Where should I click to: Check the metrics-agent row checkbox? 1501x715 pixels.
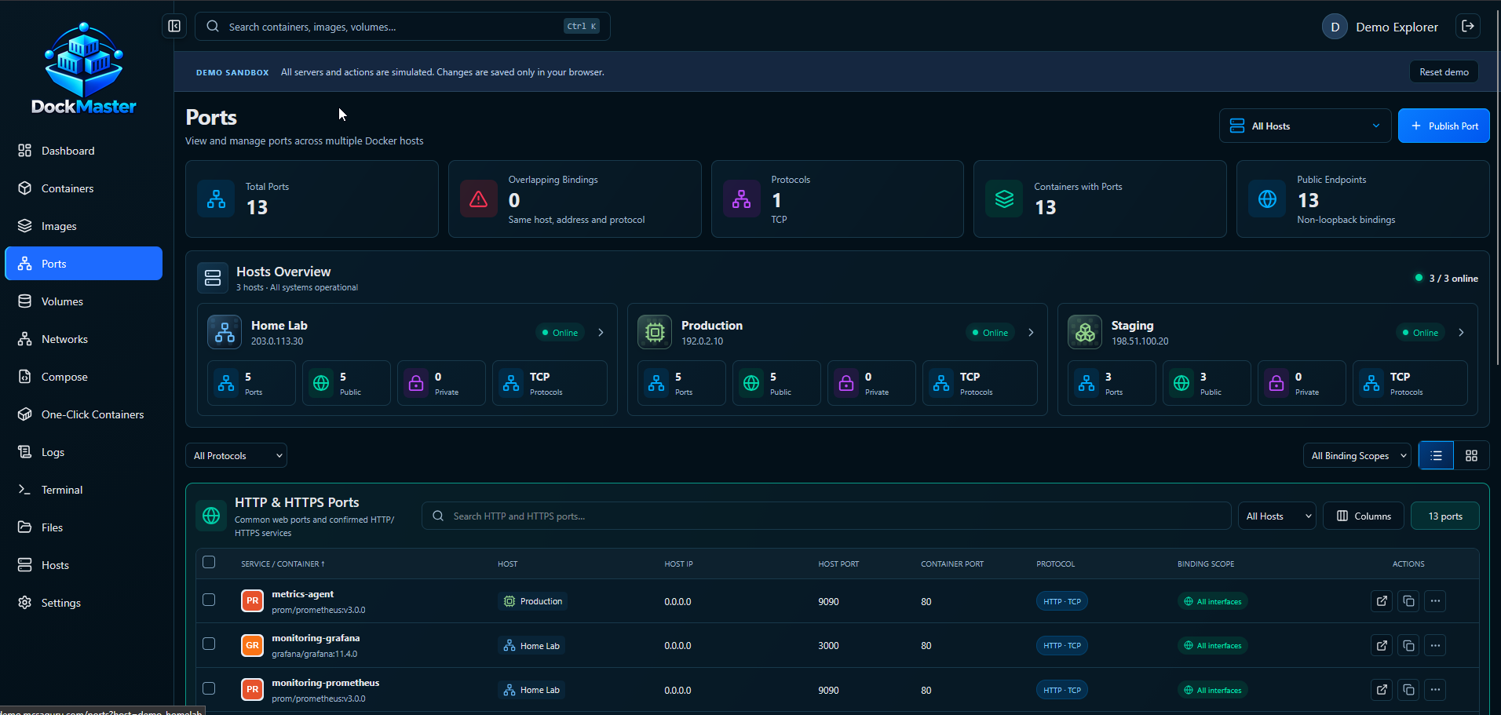point(209,600)
